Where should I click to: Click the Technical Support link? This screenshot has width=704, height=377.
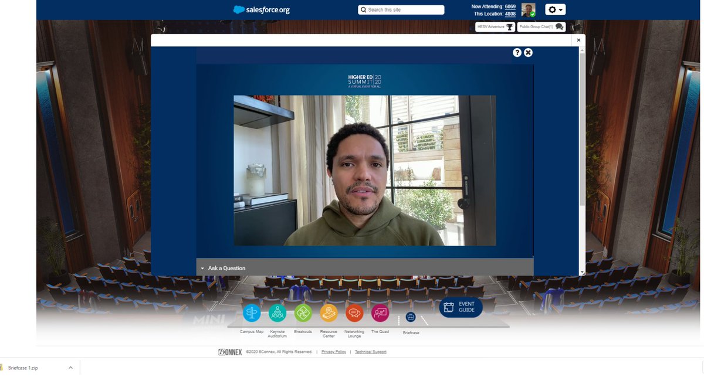pyautogui.click(x=370, y=351)
